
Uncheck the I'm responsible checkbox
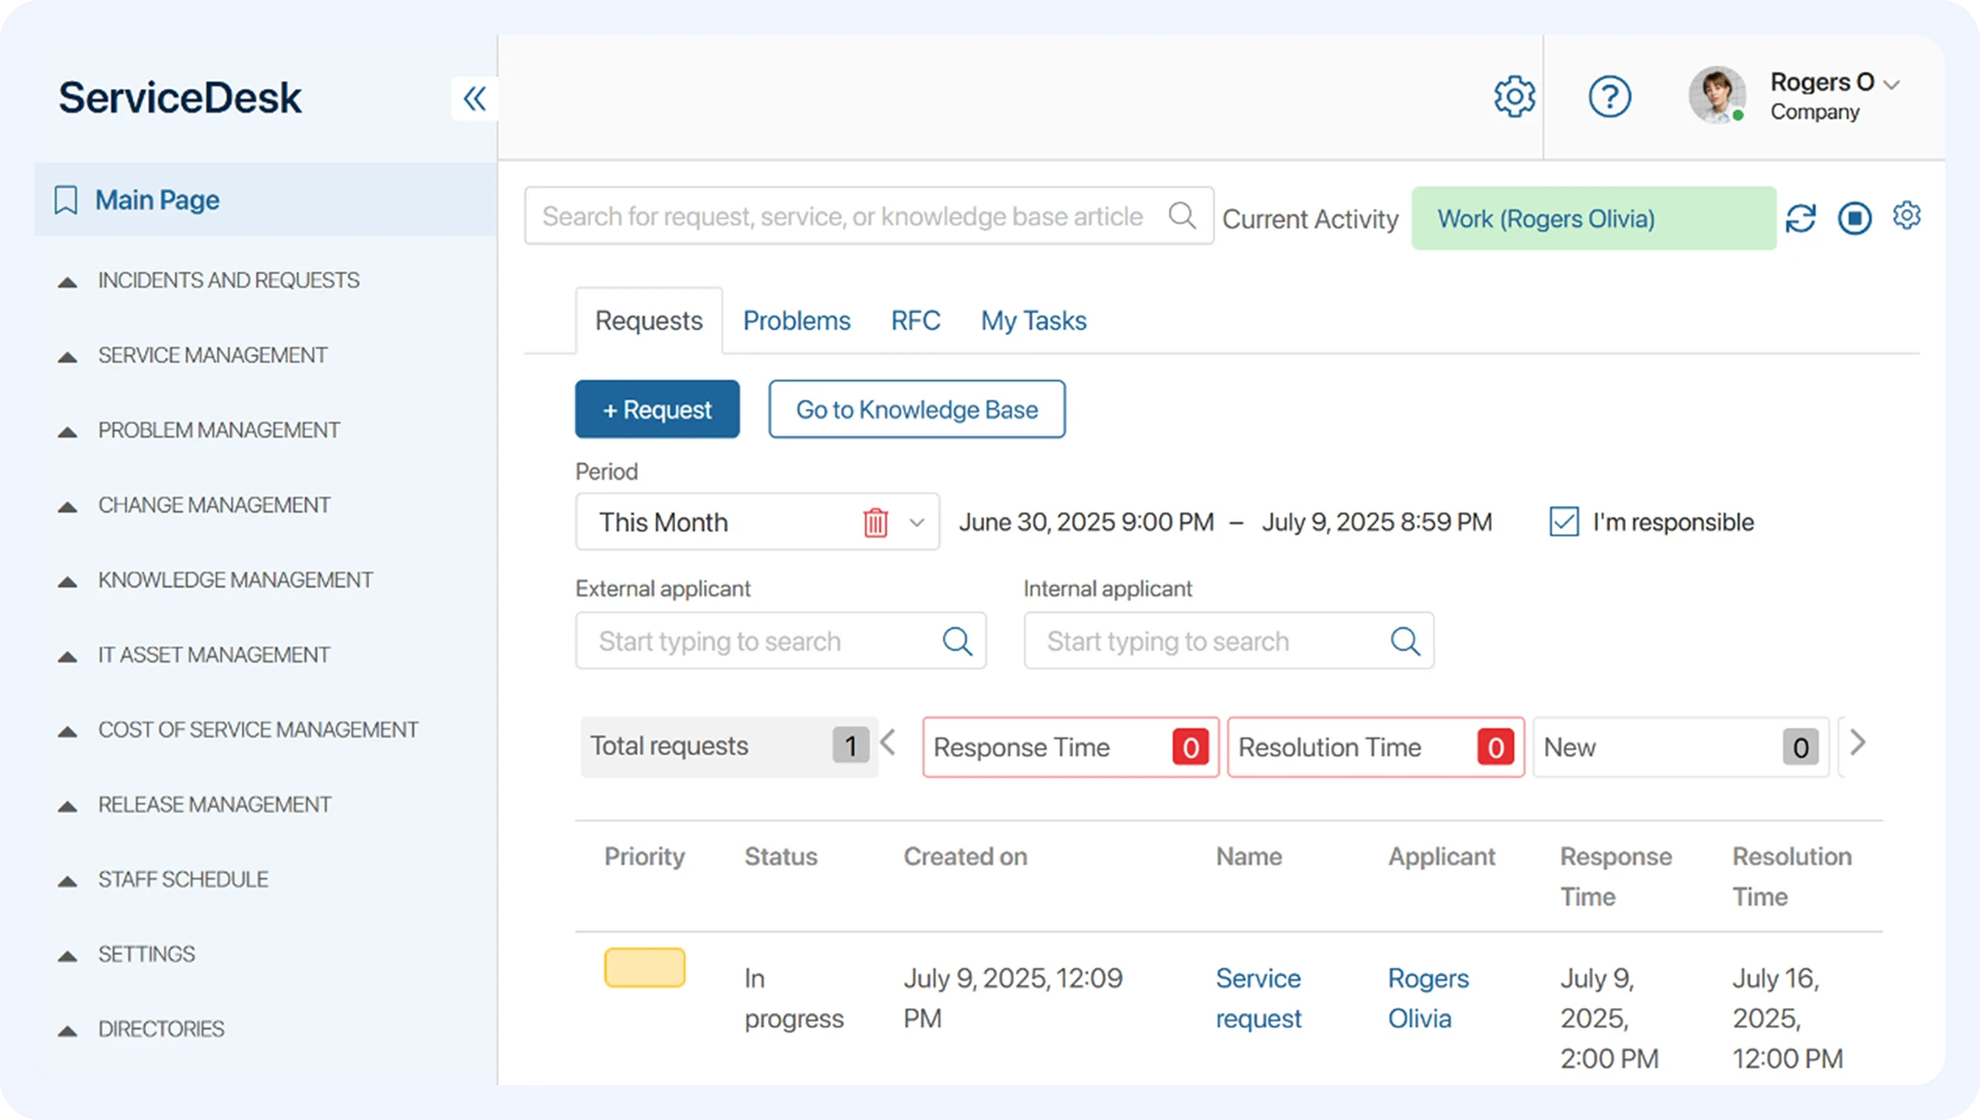[x=1564, y=522]
